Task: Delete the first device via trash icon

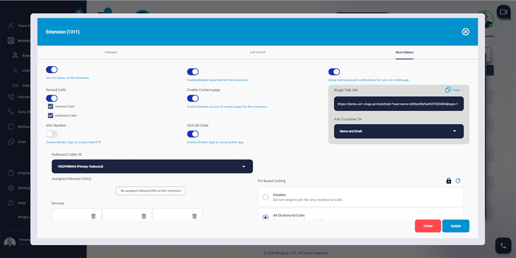Action: click(93, 216)
